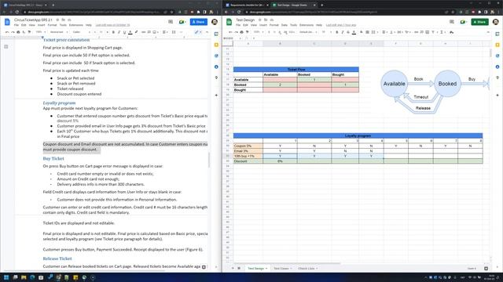
Task: Click Italic in the Google Docs toolbar
Action: (119, 32)
